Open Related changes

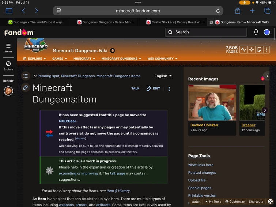tap(202, 173)
